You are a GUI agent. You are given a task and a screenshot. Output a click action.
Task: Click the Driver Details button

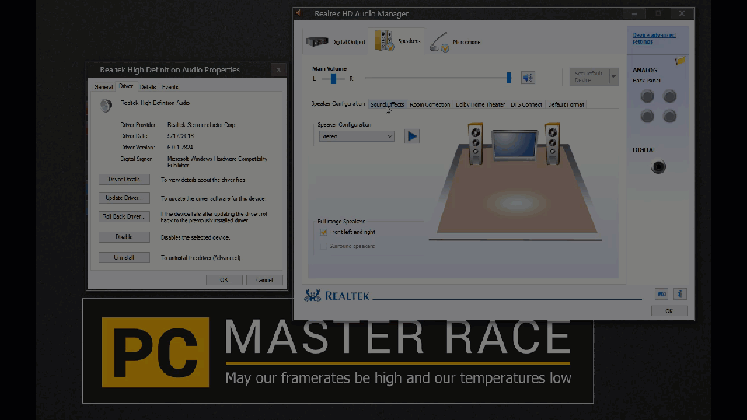click(124, 180)
